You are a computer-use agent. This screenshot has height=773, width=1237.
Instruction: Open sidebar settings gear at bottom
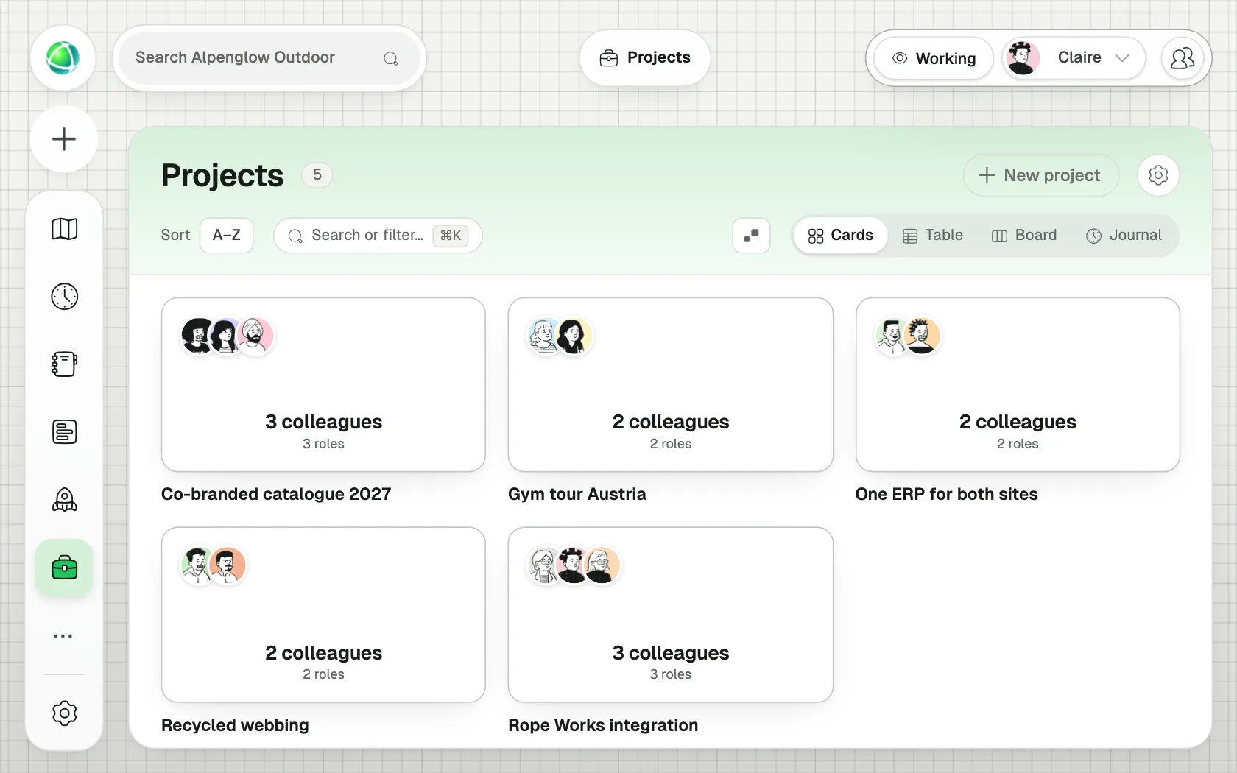coord(65,713)
